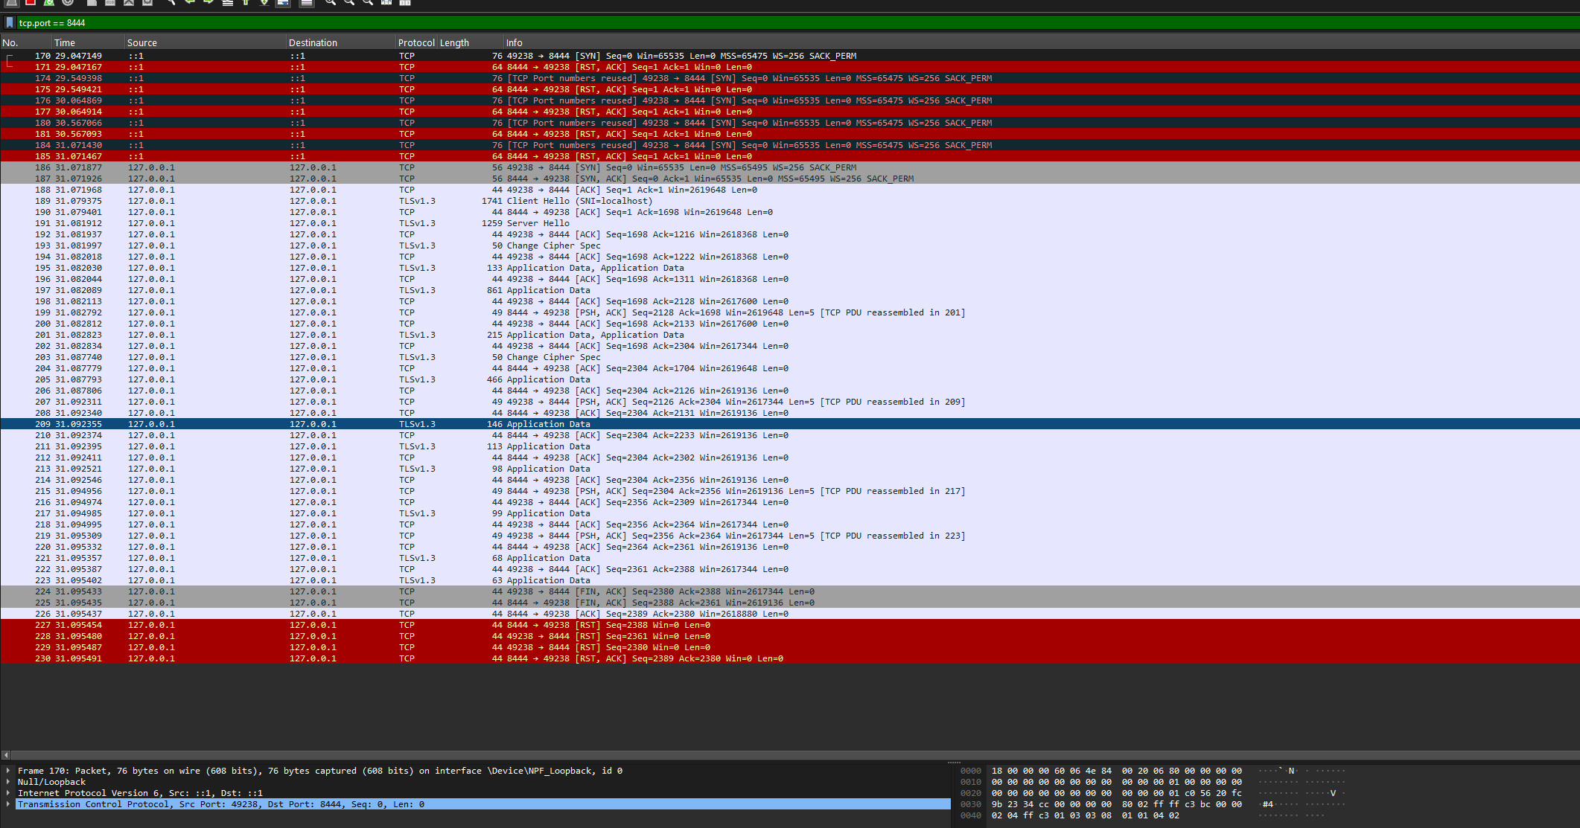The width and height of the screenshot is (1580, 828).
Task: Select packet 207 reassembled in 209 row
Action: pos(790,402)
